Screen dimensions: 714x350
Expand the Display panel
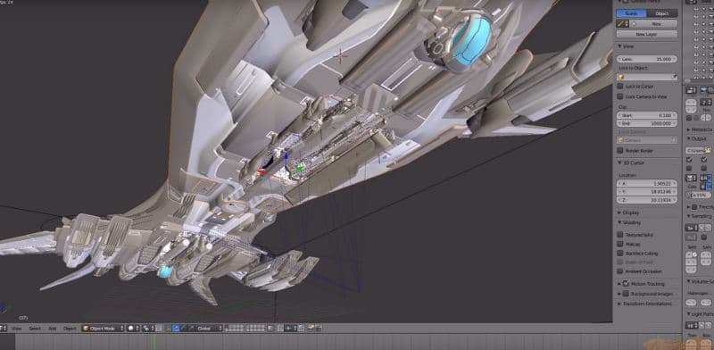[619, 212]
